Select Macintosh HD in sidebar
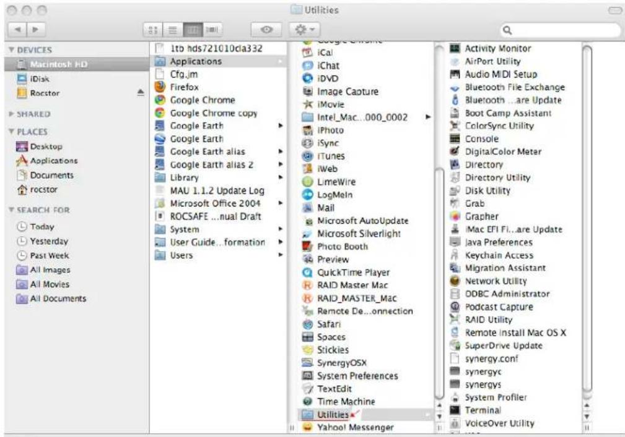Image resolution: width=625 pixels, height=437 pixels. pos(77,64)
